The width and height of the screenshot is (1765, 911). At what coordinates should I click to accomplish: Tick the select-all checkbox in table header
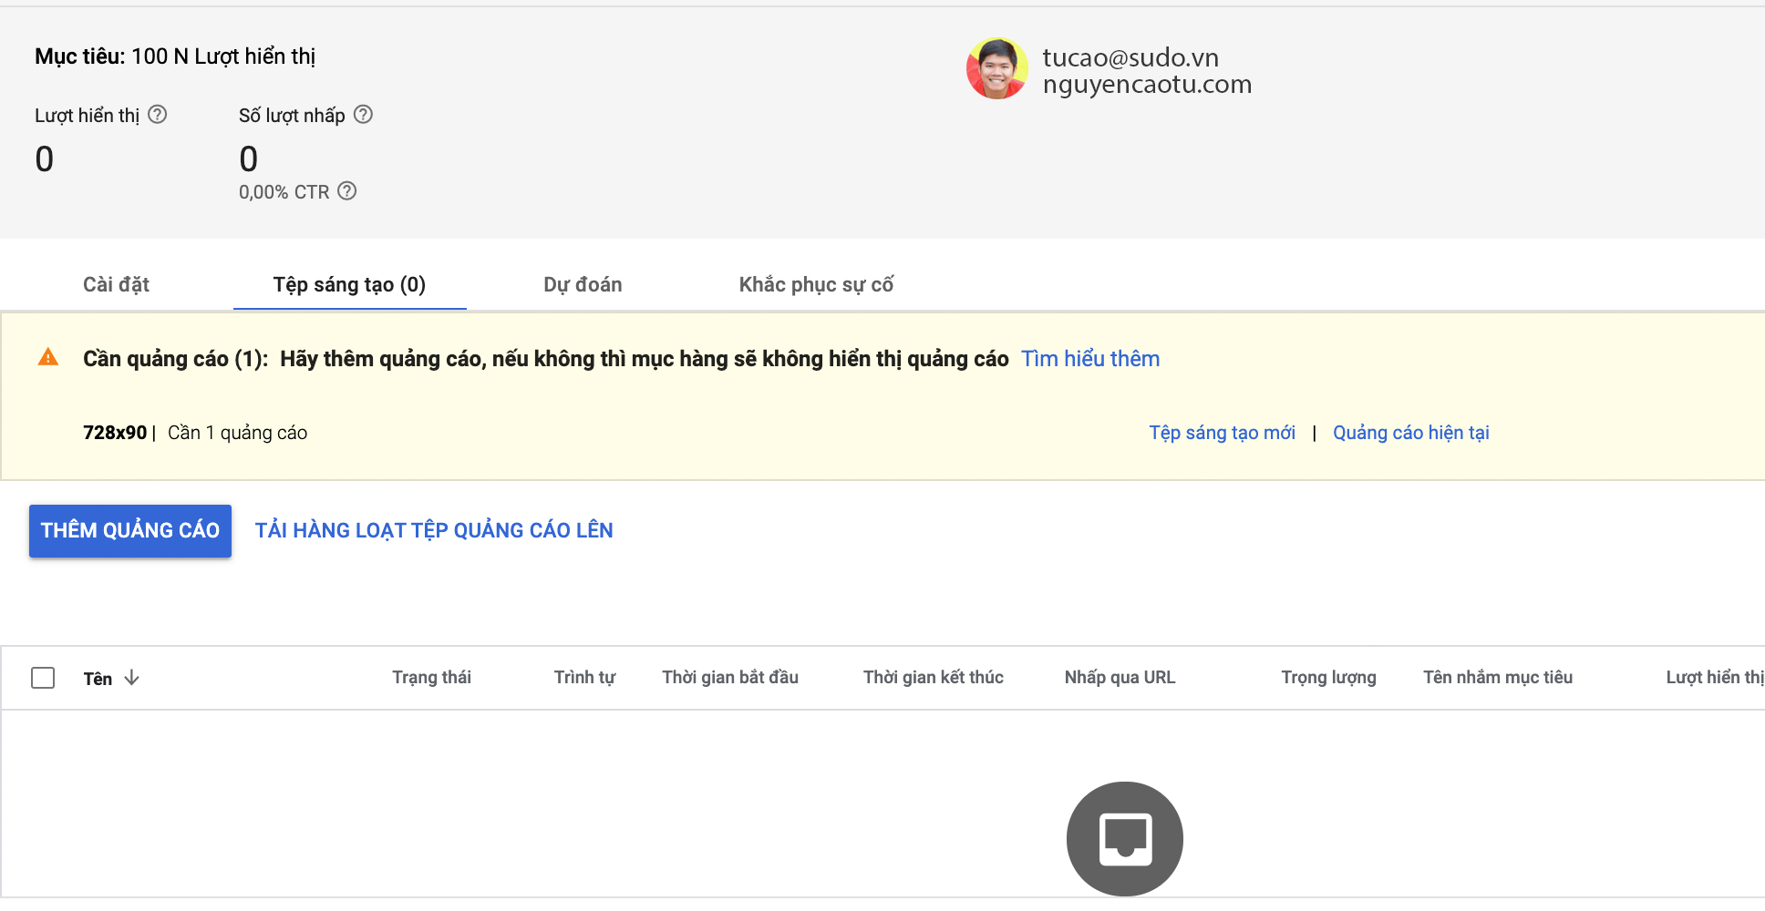(43, 678)
